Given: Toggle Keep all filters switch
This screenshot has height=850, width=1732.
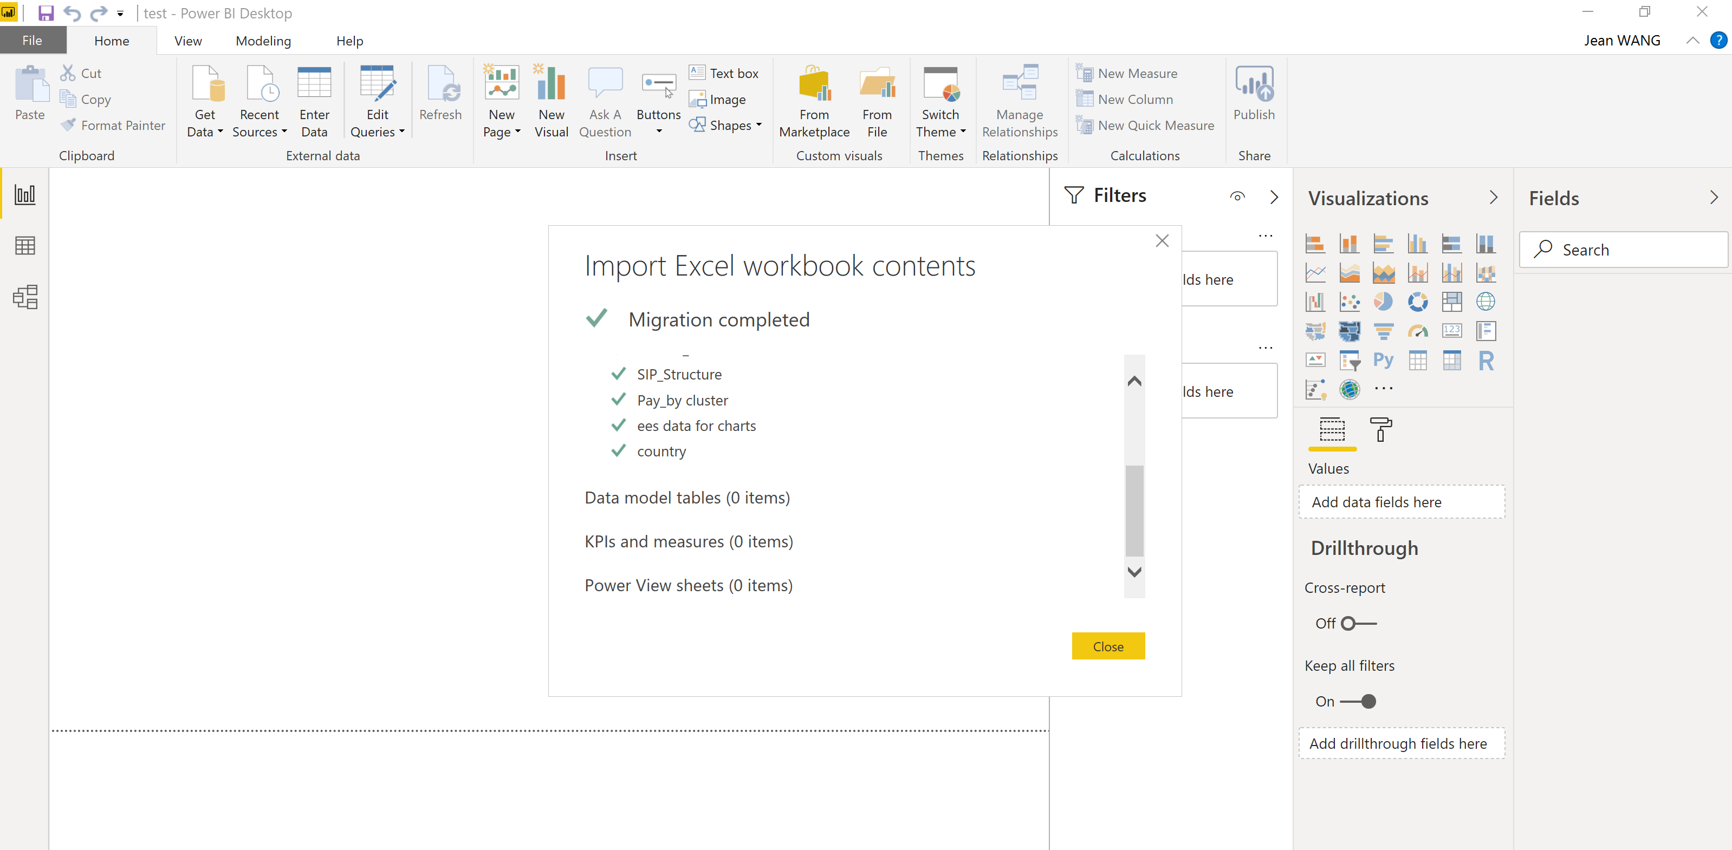Looking at the screenshot, I should [1359, 702].
